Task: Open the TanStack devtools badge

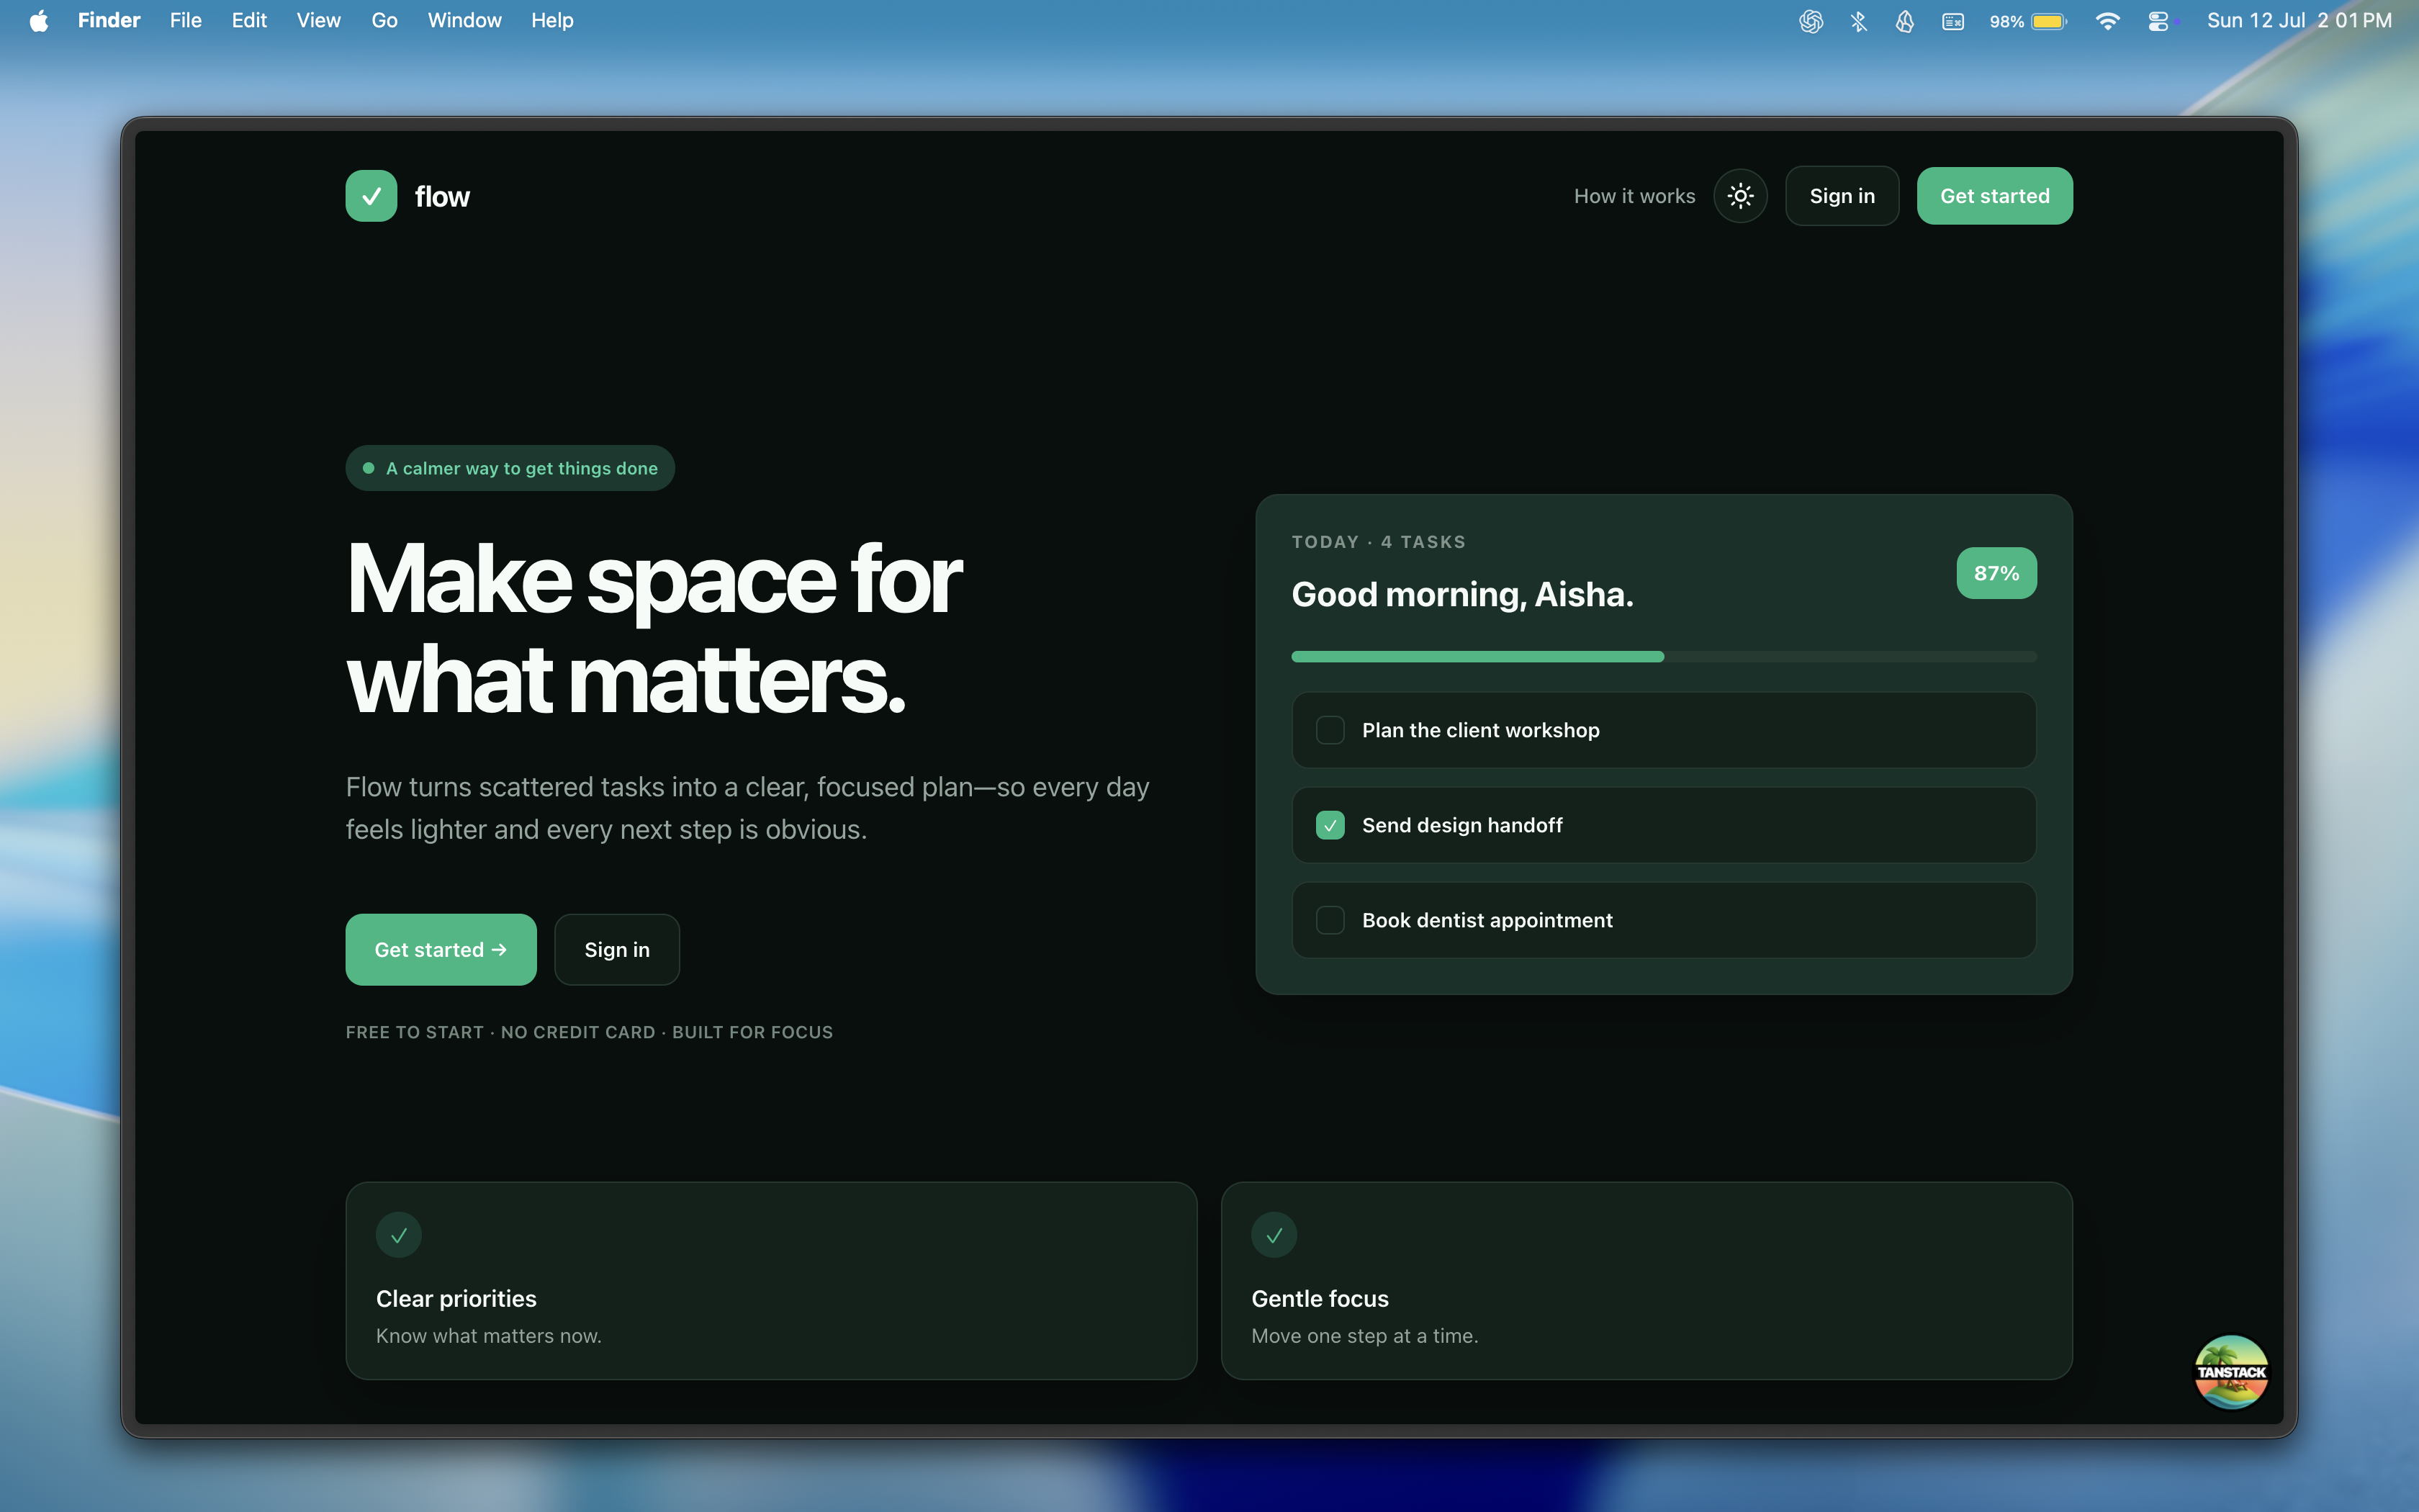Action: click(x=2231, y=1372)
